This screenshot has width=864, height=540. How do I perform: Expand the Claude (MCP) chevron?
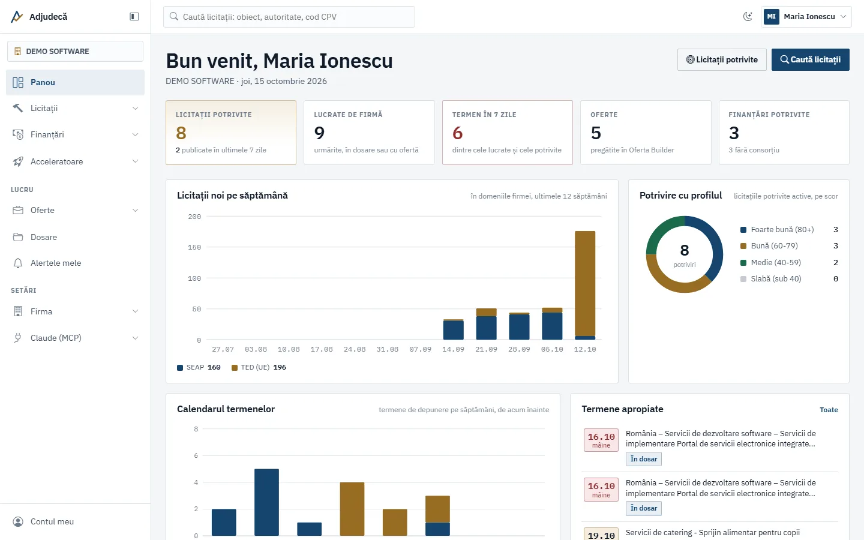coord(135,338)
